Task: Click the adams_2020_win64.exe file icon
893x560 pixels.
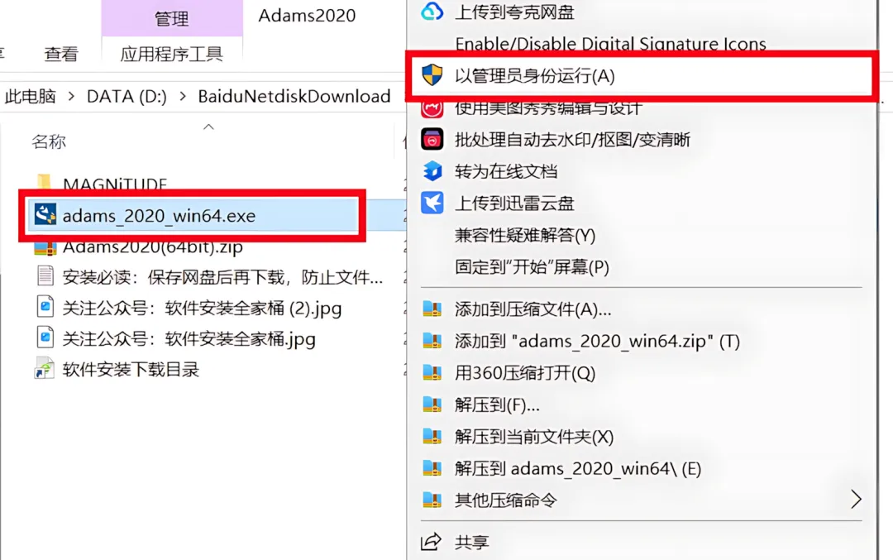Action: point(45,215)
